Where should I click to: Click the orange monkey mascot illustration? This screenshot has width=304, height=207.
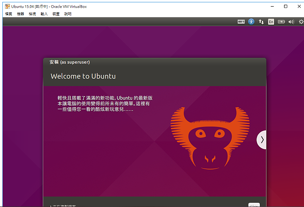(210, 138)
